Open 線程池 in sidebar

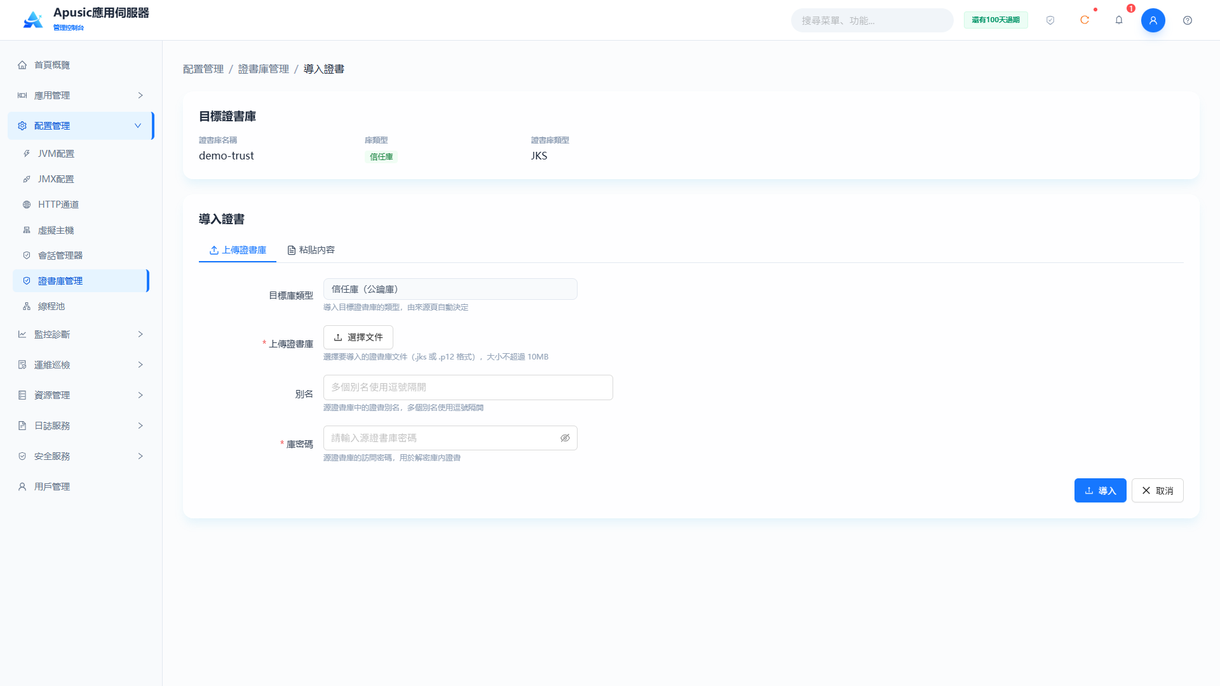point(81,306)
